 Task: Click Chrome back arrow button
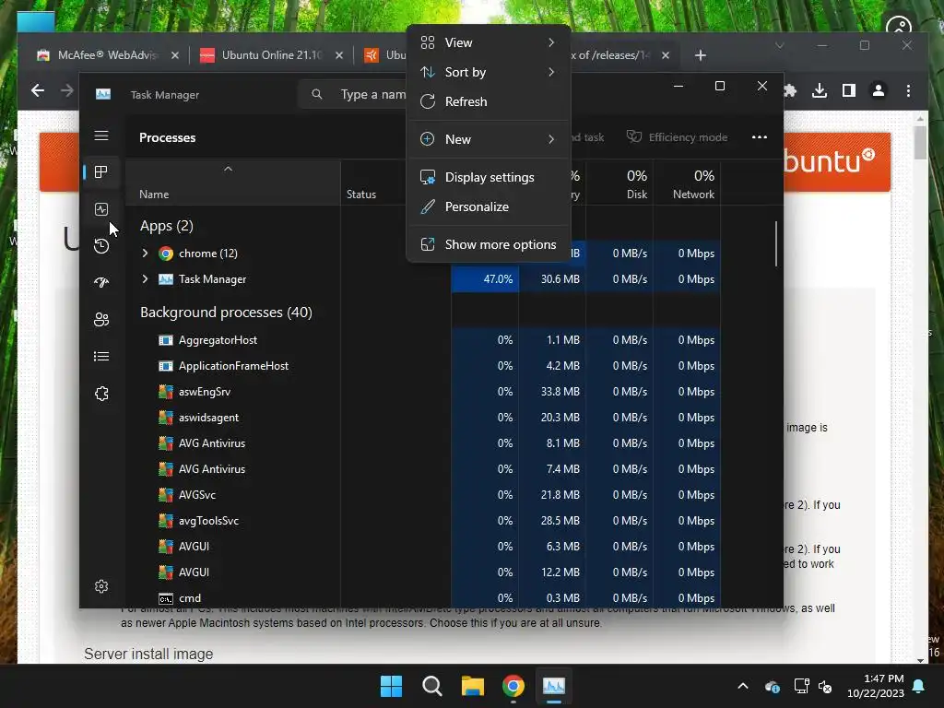[37, 91]
